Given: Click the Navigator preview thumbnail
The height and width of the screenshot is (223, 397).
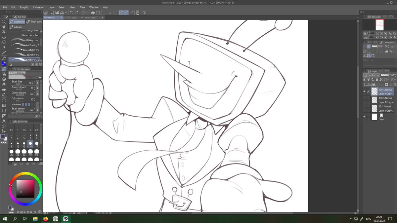Looking at the screenshot, I should [380, 25].
